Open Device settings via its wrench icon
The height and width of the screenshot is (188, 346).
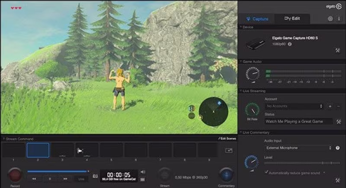pos(338,50)
